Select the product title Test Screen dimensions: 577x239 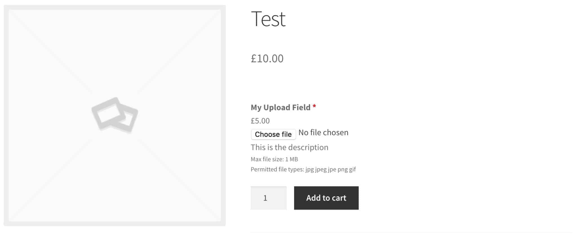coord(268,19)
